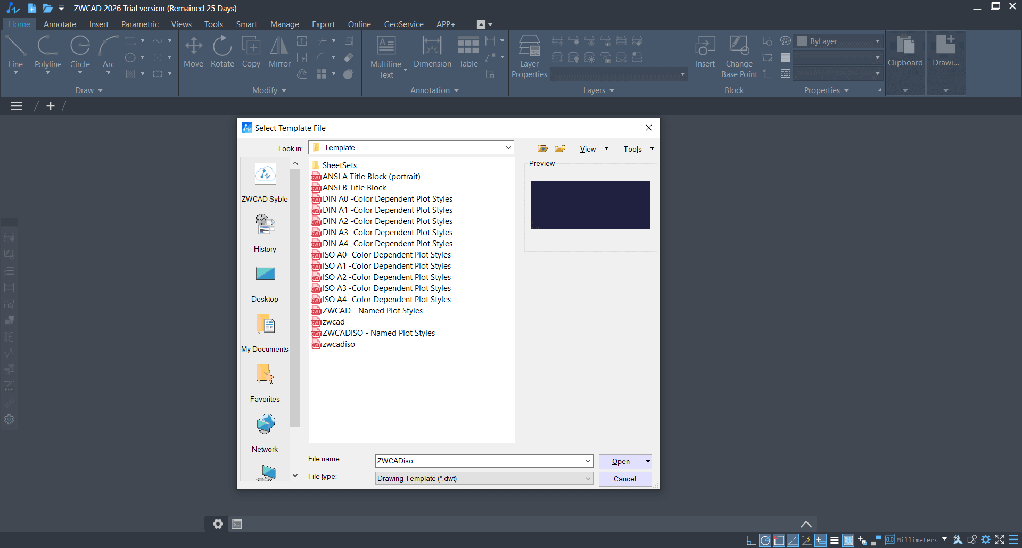The height and width of the screenshot is (548, 1022).
Task: Select DIN A3 -Color Dependent Plot Styles
Action: point(382,233)
